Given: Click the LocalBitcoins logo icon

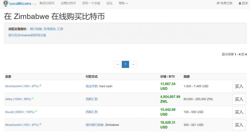Looking at the screenshot, I should coord(6,3).
